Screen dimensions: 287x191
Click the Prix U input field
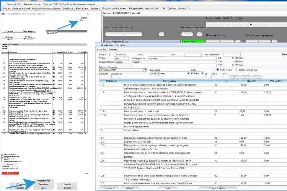pos(217,77)
